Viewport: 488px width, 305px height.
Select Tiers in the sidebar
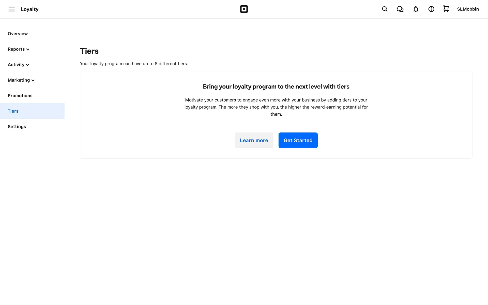13,111
